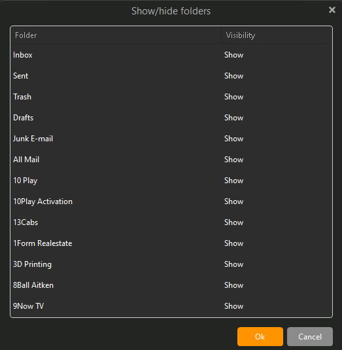This screenshot has width=342, height=350.
Task: Open visibility dropdown for 9Now TV
Action: pos(233,306)
